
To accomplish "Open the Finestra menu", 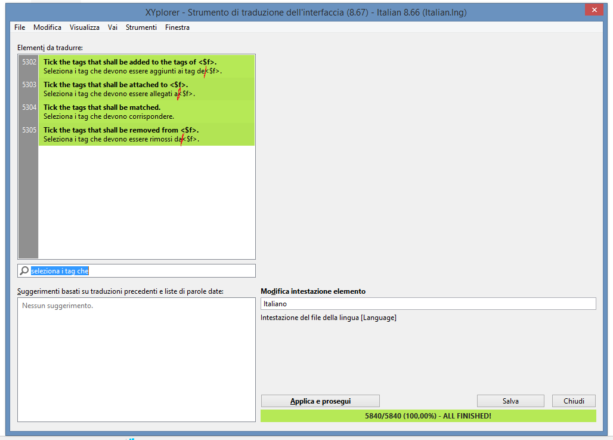I will click(177, 27).
